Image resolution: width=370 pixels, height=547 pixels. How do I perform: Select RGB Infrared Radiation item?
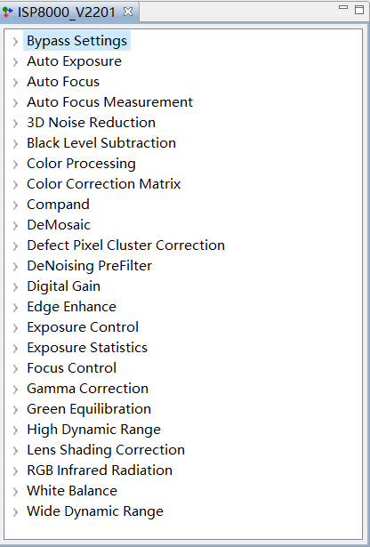pyautogui.click(x=100, y=471)
